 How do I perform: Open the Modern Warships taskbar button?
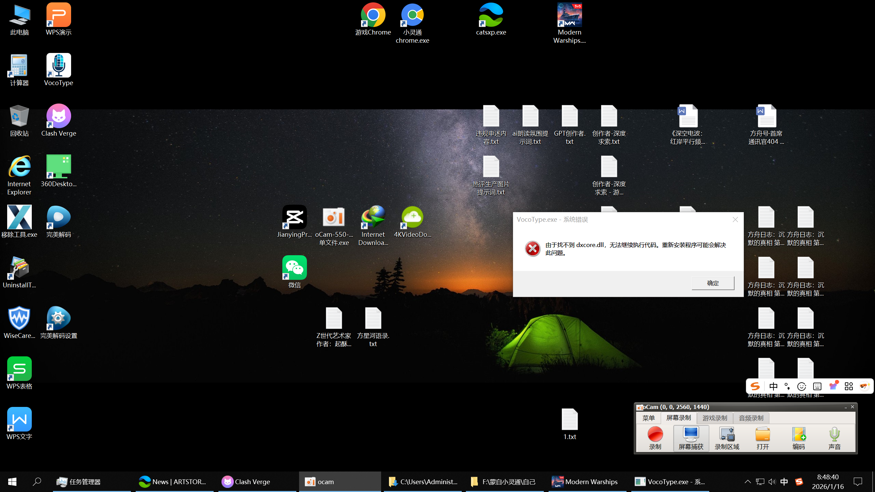(x=587, y=482)
